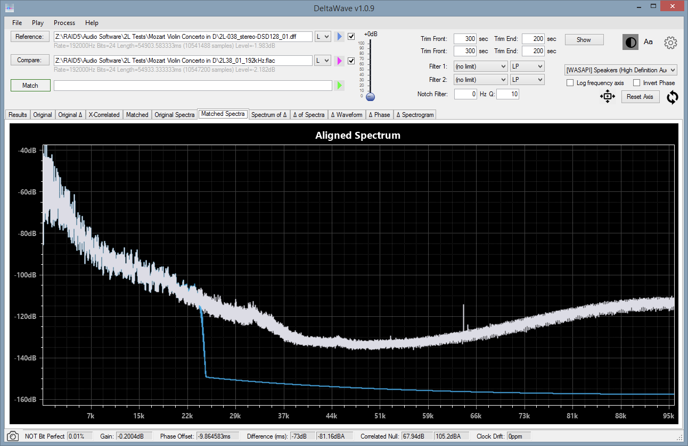Click the Correlated Null value 67.94dB

click(417, 436)
